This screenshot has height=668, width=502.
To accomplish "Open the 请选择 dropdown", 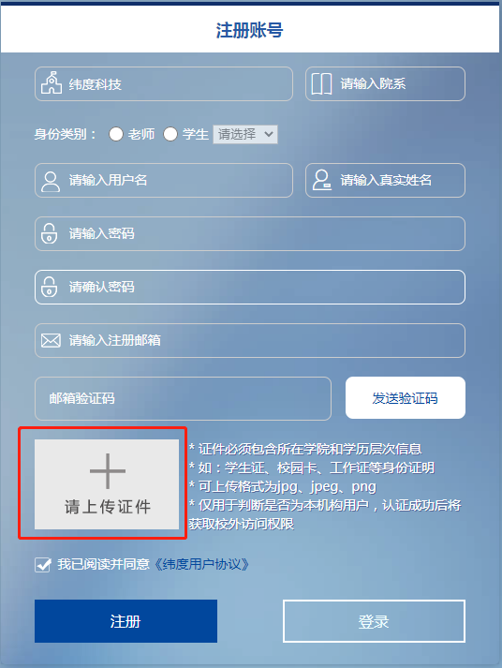I will click(x=245, y=134).
